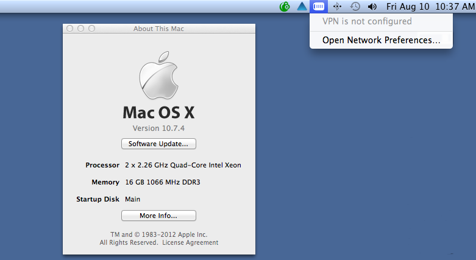Click the TM and © 1983-2012 Apple Inc. text
Screen dimensions: 476x260
point(158,234)
